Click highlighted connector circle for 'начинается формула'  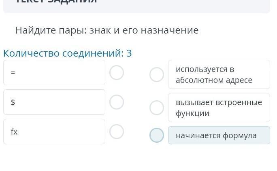click(x=157, y=135)
